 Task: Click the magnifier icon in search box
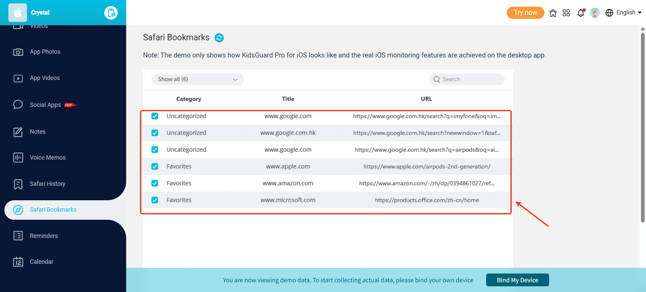click(437, 79)
